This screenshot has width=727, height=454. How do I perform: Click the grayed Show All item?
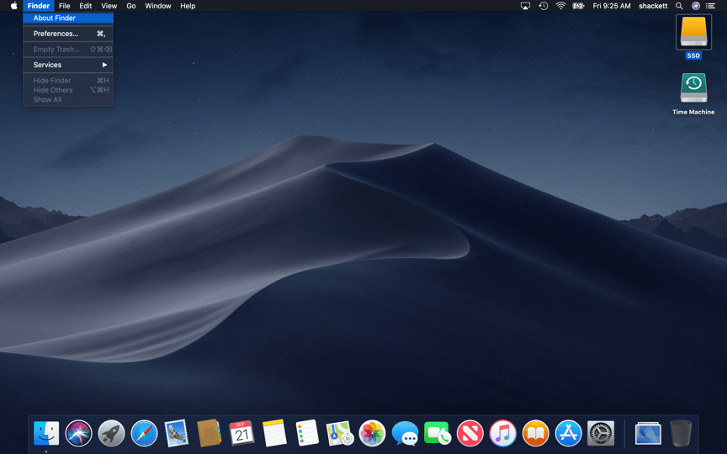click(x=68, y=99)
